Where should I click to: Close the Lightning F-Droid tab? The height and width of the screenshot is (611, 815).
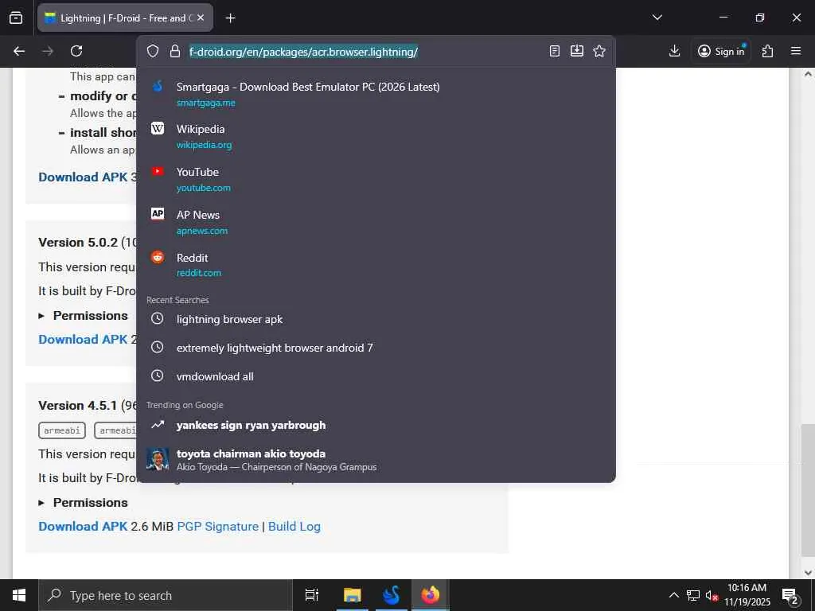click(201, 18)
